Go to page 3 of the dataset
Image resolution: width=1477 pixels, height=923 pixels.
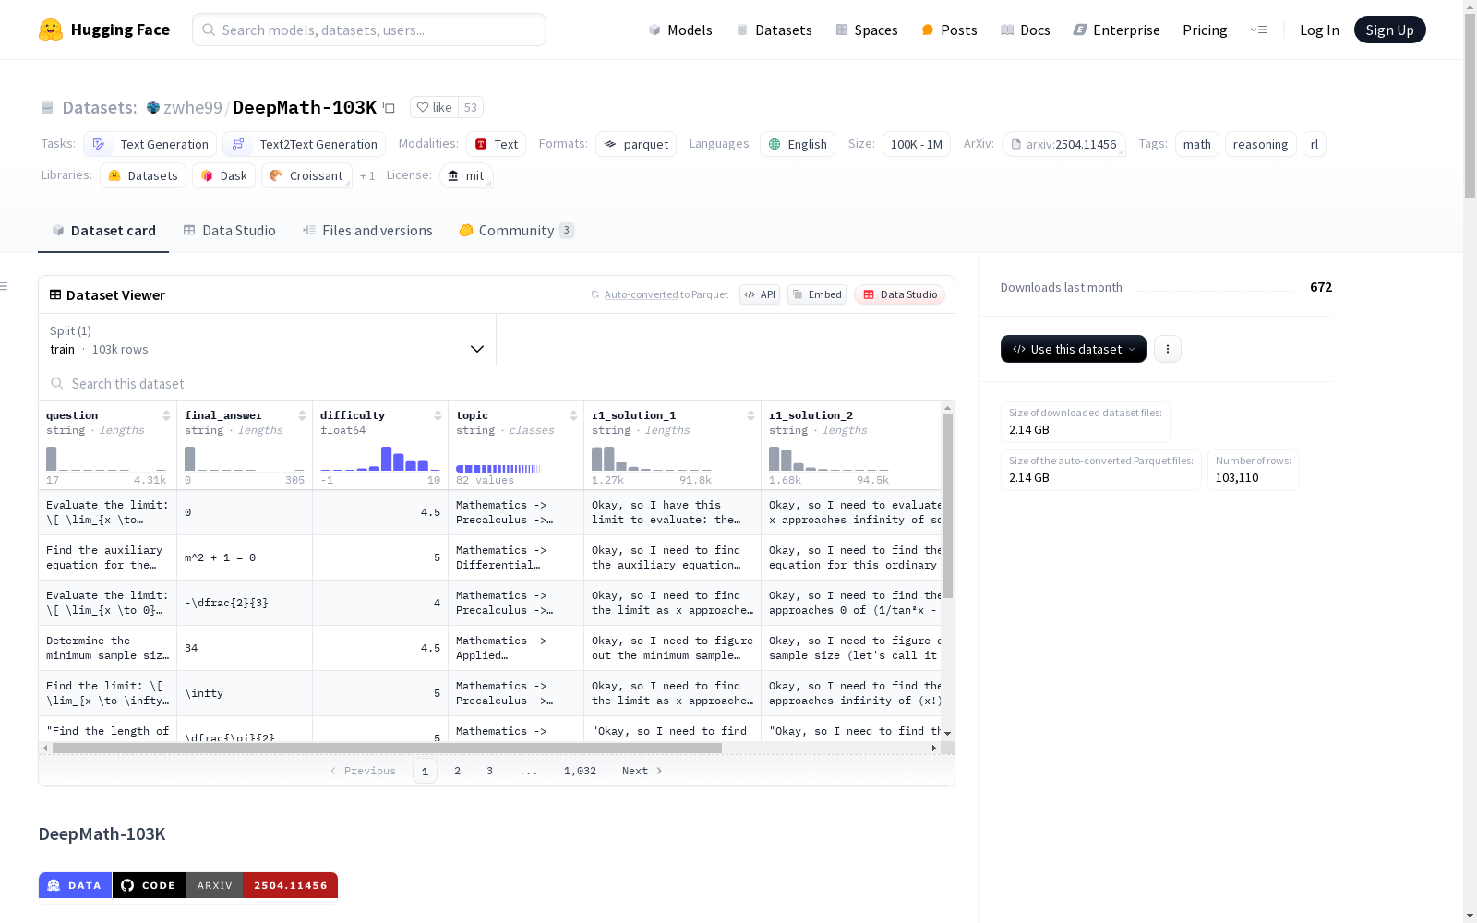(489, 771)
